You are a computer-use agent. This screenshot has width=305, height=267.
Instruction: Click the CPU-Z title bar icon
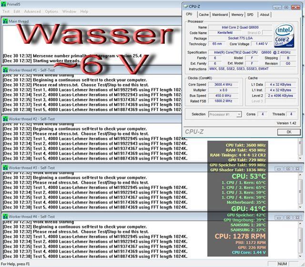[x=186, y=6]
